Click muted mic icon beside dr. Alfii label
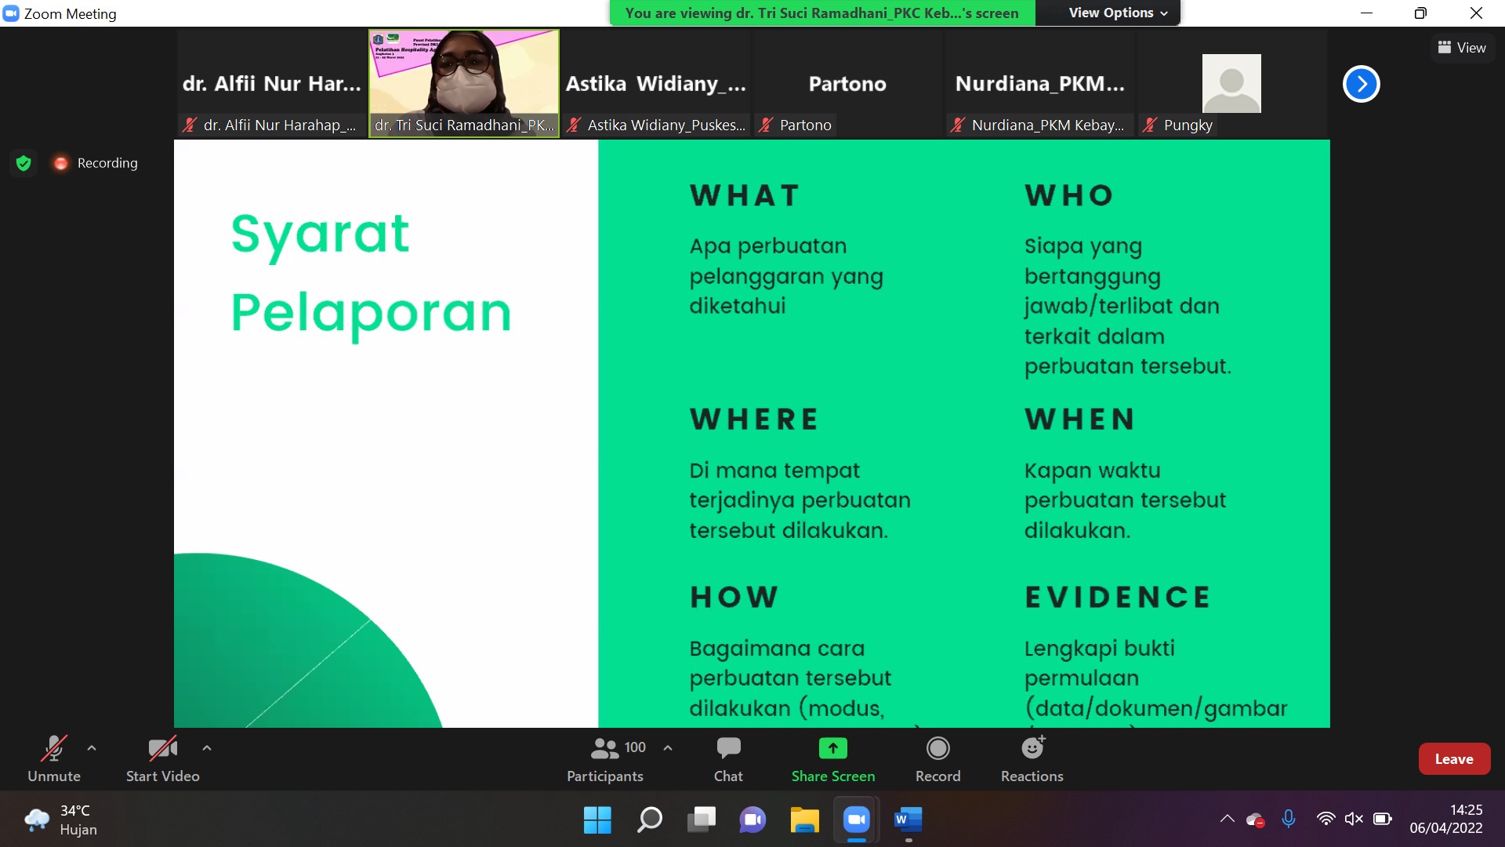This screenshot has width=1505, height=847. tap(190, 125)
